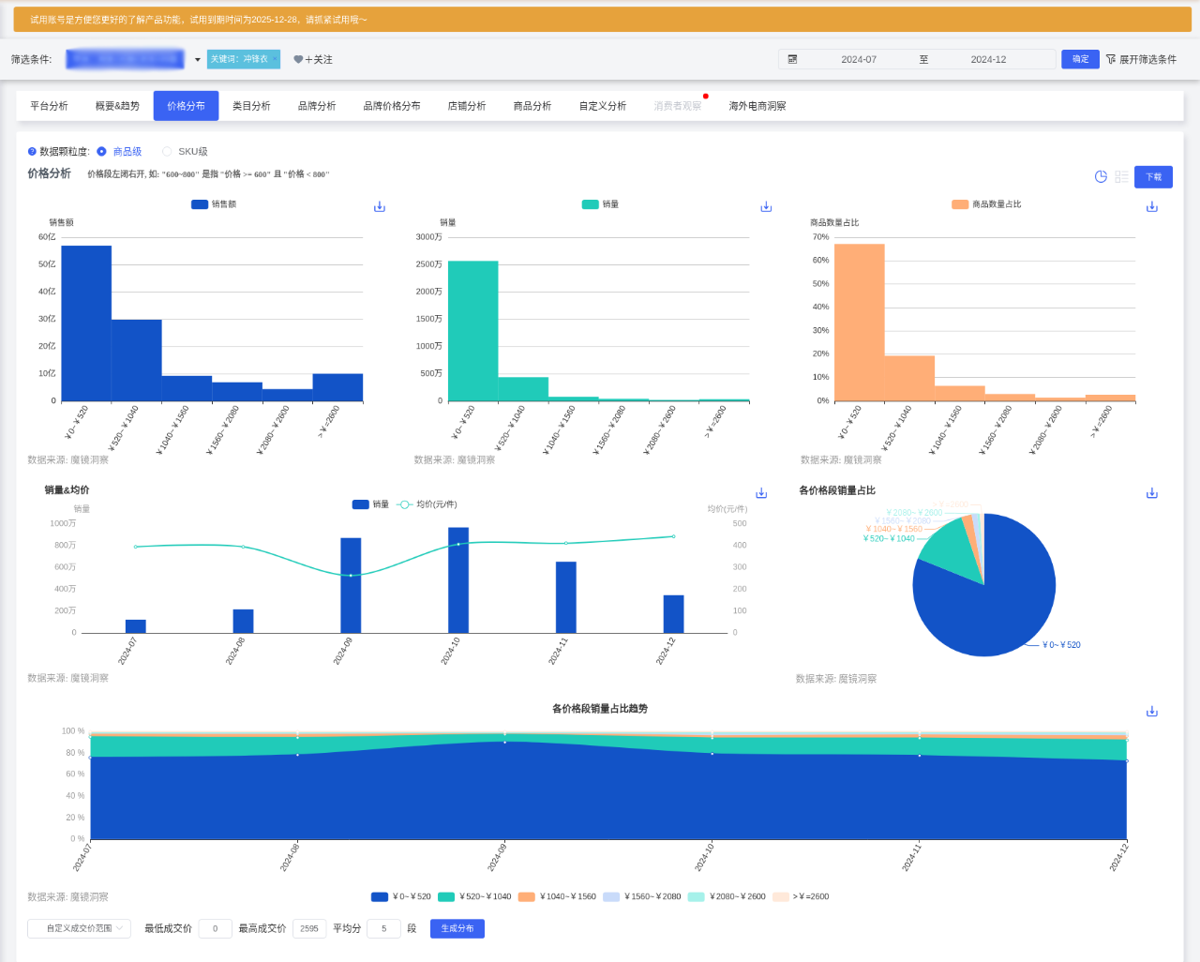1200x962 pixels.
Task: Select SKU级 data granularity
Action: click(x=186, y=151)
